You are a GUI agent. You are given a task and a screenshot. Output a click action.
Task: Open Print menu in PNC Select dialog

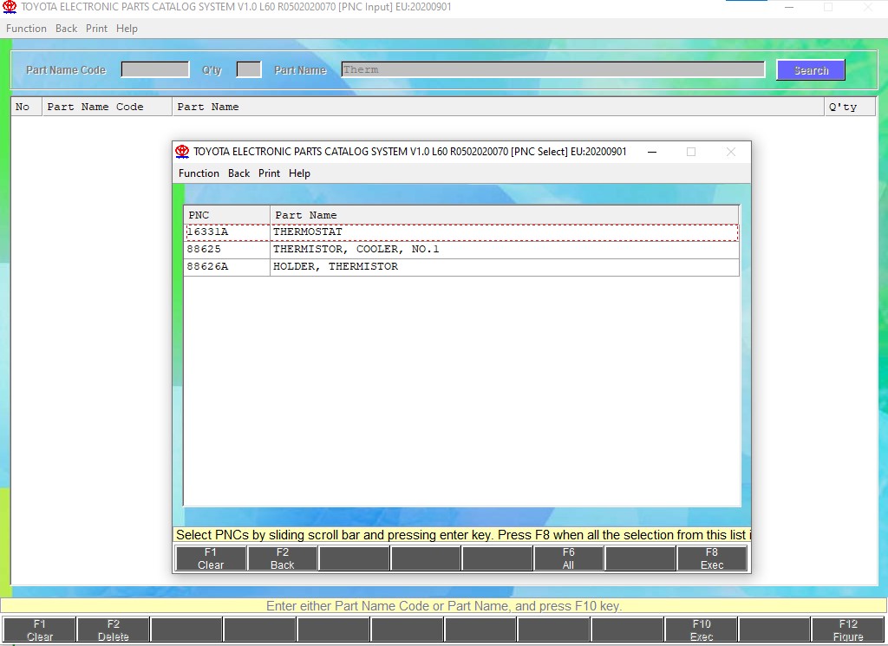tap(269, 173)
